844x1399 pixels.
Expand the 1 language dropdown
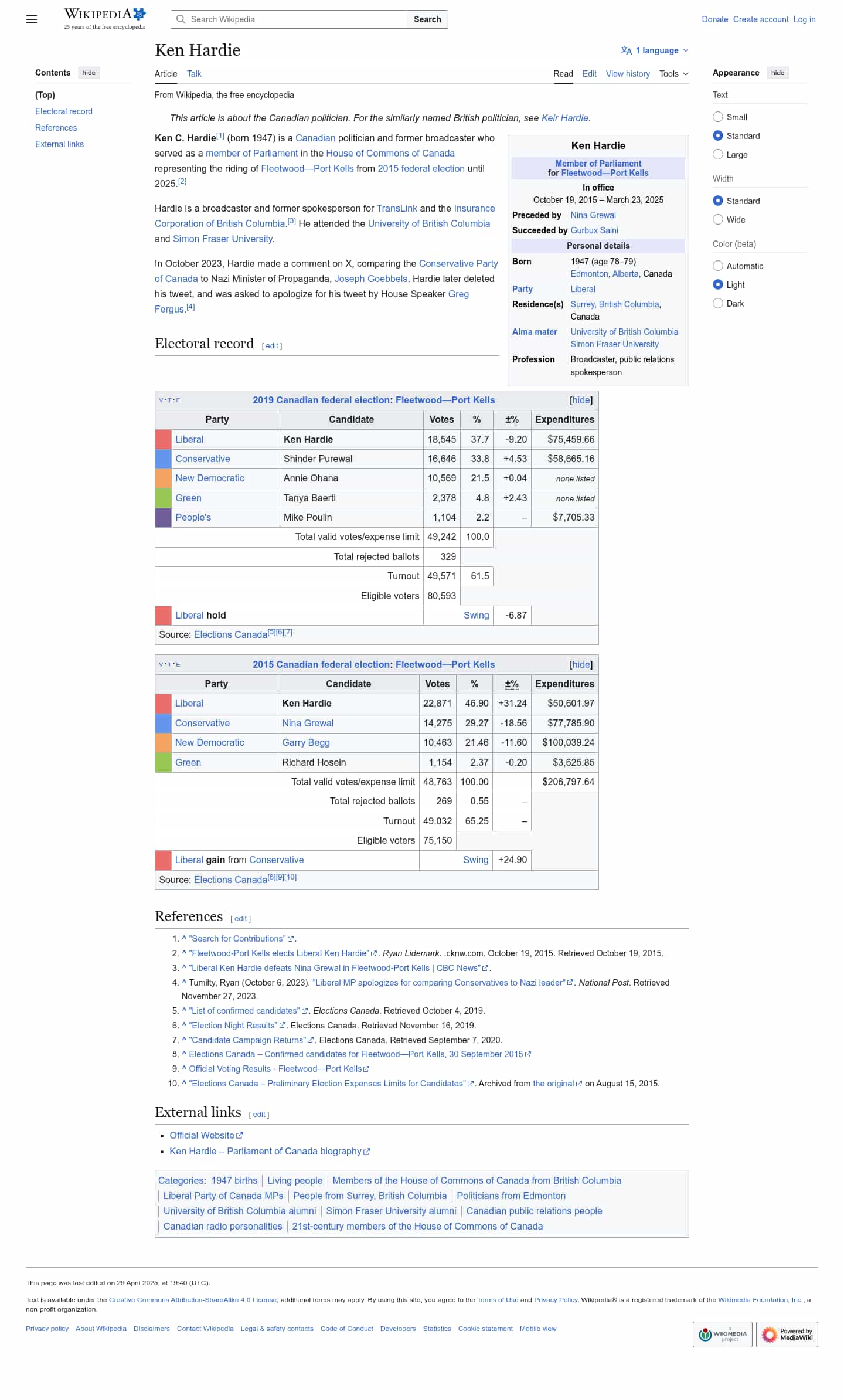(655, 50)
